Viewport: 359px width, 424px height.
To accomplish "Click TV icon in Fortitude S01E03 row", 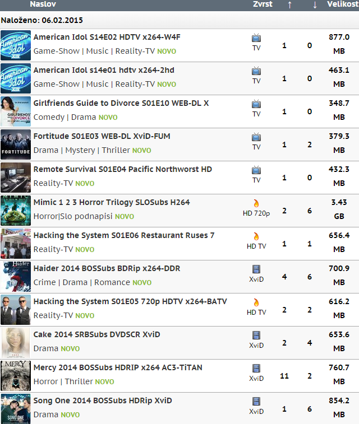I will pyautogui.click(x=256, y=137).
